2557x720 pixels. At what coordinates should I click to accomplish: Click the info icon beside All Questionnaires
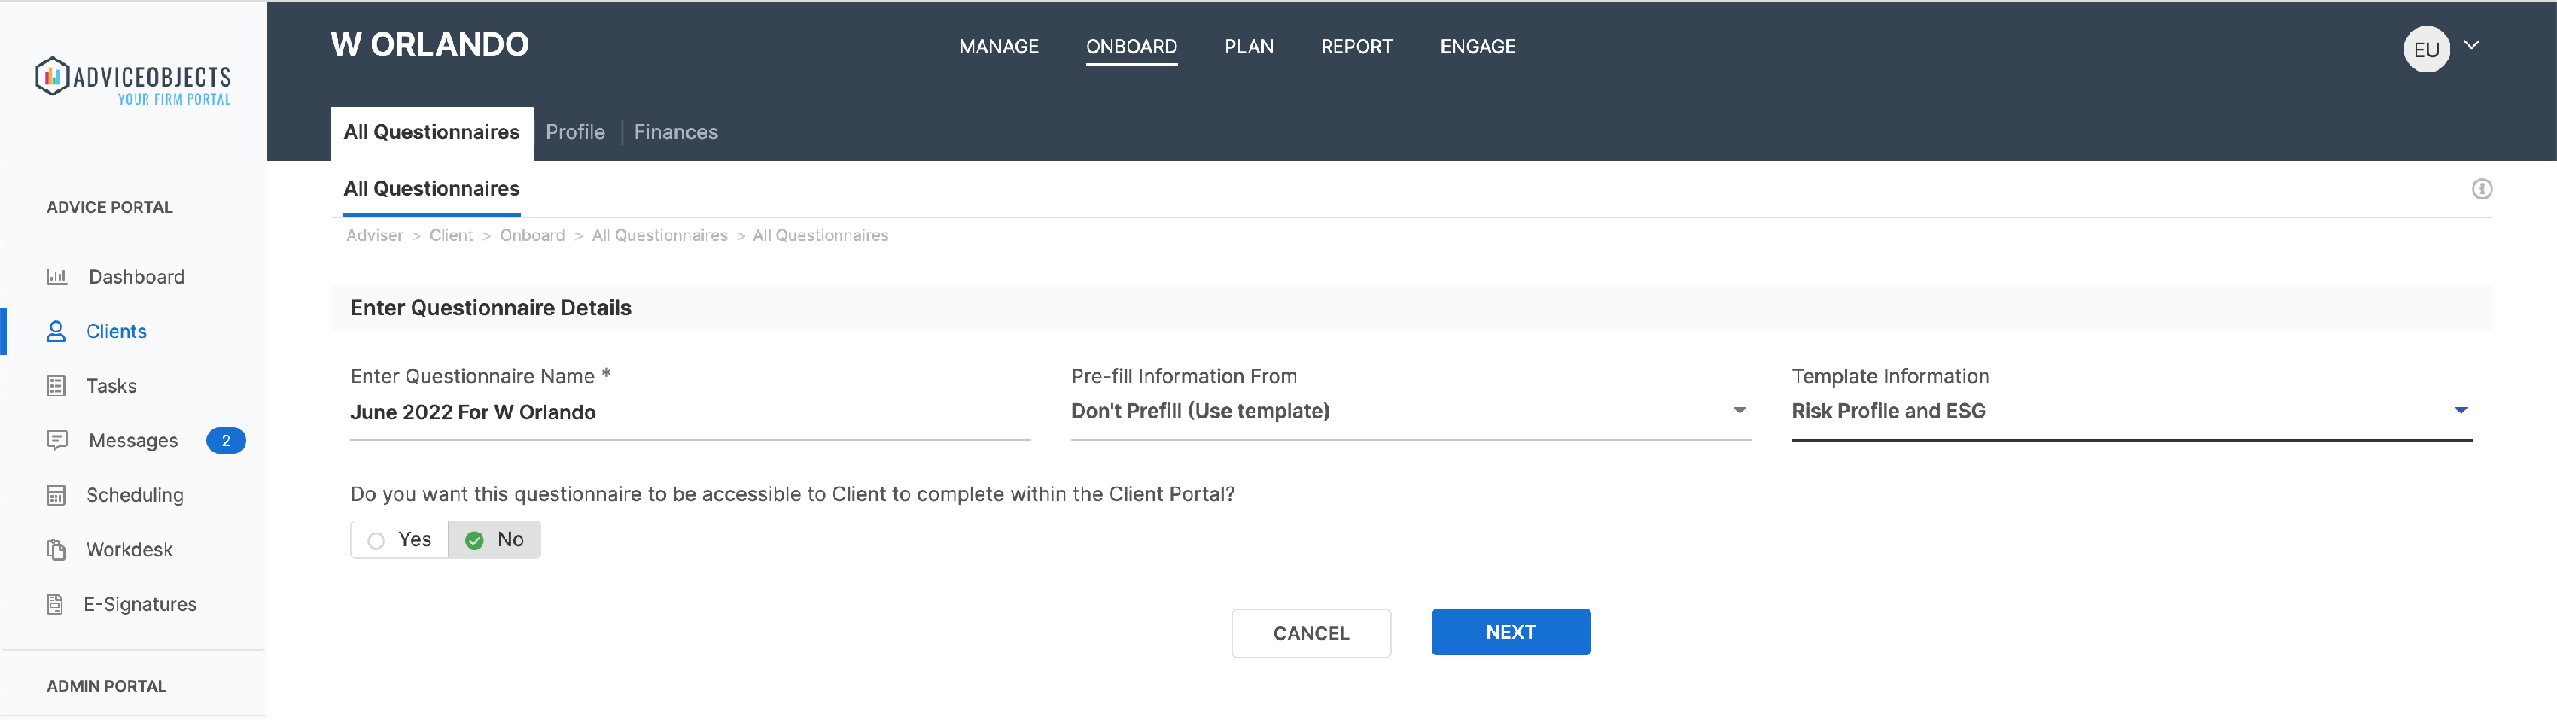pos(2481,188)
